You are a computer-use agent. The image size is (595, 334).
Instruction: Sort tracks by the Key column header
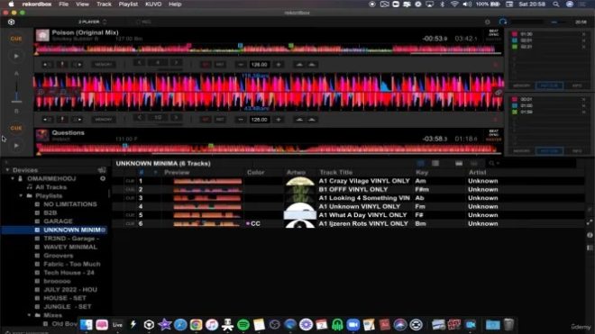[422, 172]
